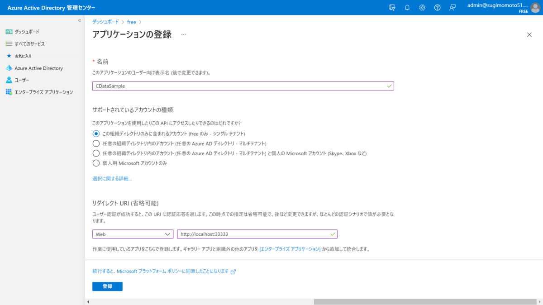
Task: Open the feedback icon in header
Action: (x=452, y=7)
